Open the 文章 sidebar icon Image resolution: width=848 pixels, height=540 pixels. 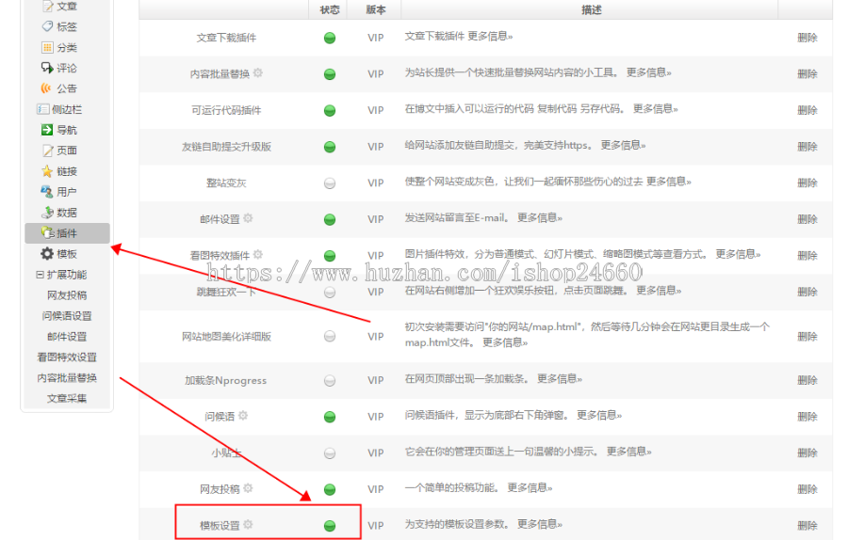click(48, 7)
